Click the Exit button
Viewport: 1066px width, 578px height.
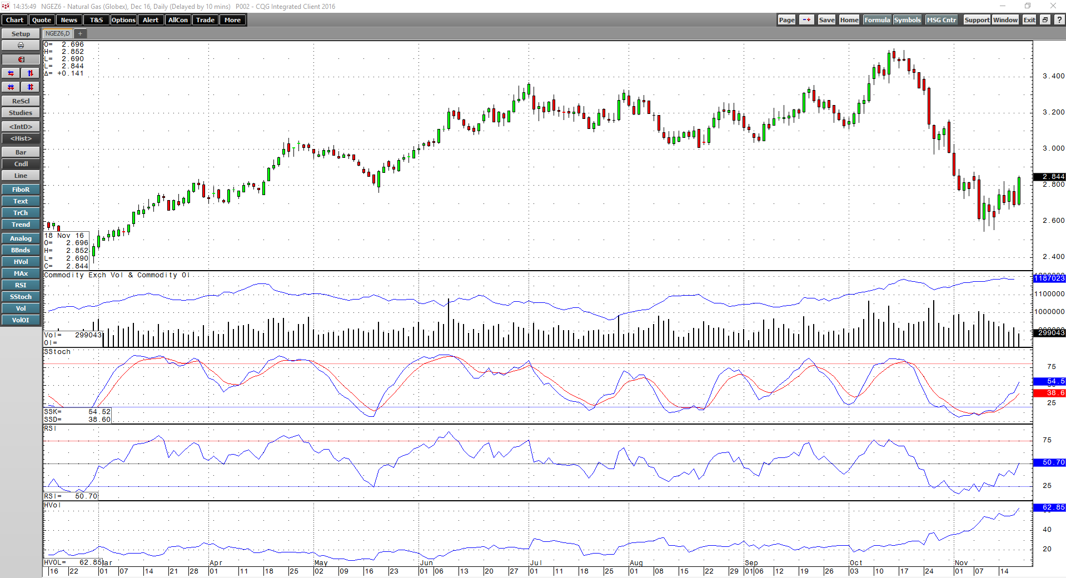(1029, 20)
